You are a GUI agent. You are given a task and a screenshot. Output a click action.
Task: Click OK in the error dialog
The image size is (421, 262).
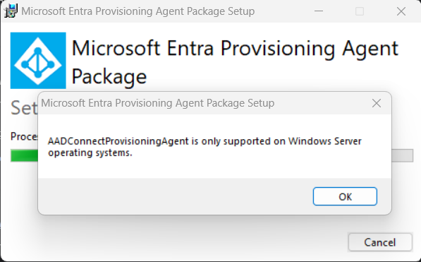(345, 196)
